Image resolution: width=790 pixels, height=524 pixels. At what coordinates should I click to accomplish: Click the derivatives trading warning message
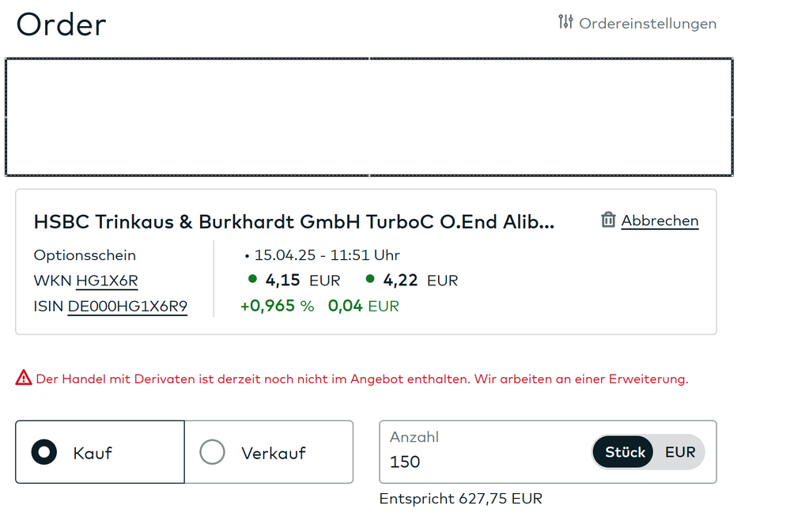pyautogui.click(x=361, y=379)
